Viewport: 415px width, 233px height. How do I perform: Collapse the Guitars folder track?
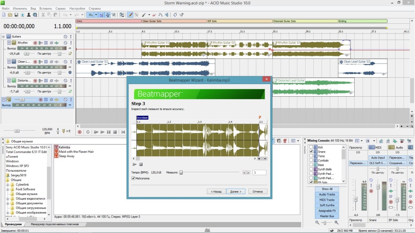[x=4, y=36]
